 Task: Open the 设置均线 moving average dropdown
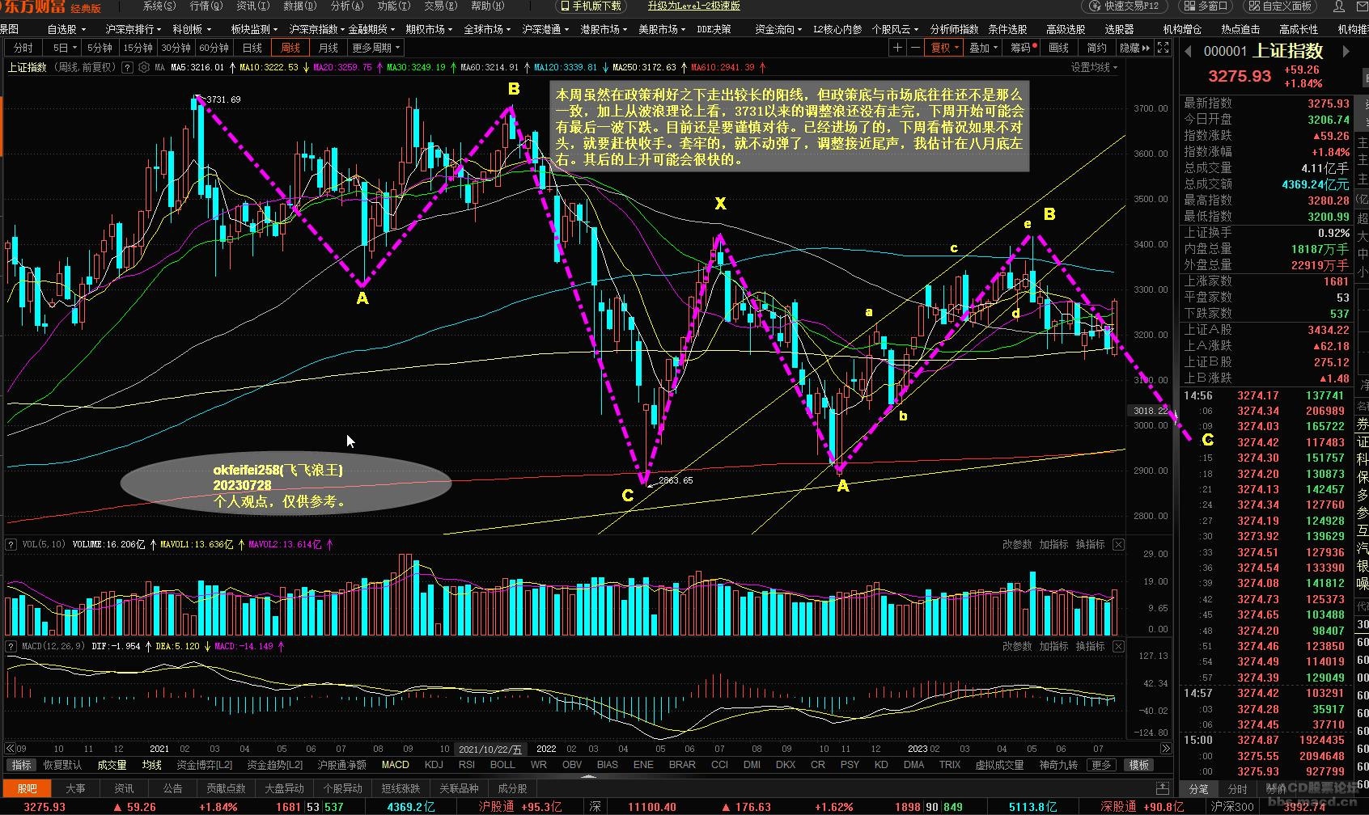[x=1094, y=68]
